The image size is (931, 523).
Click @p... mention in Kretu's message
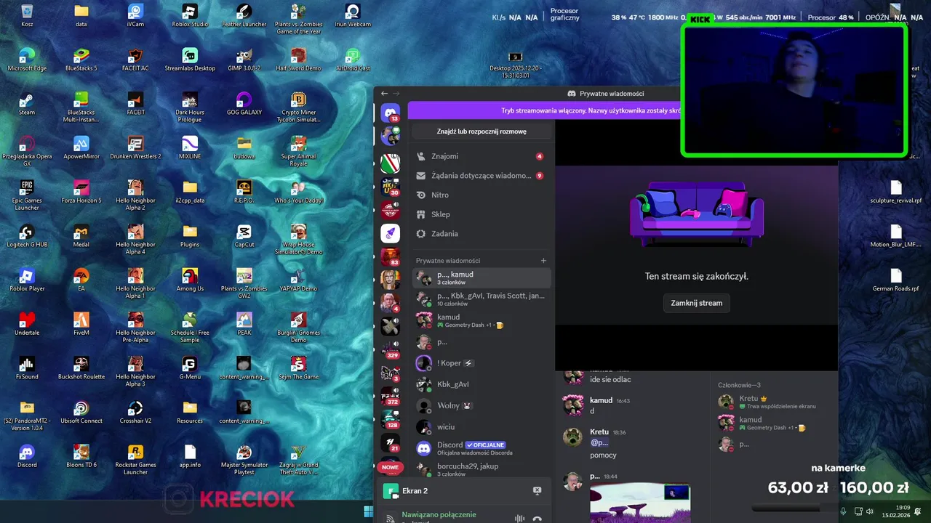pyautogui.click(x=599, y=442)
